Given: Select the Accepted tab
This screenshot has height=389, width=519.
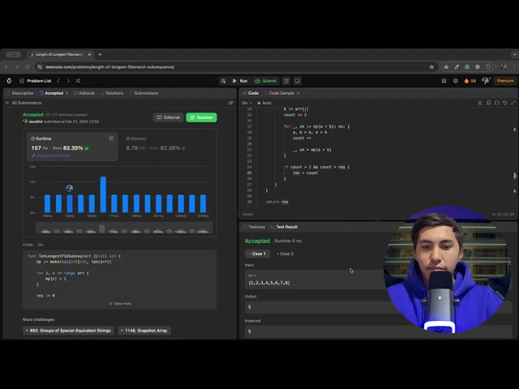Looking at the screenshot, I should 51,93.
